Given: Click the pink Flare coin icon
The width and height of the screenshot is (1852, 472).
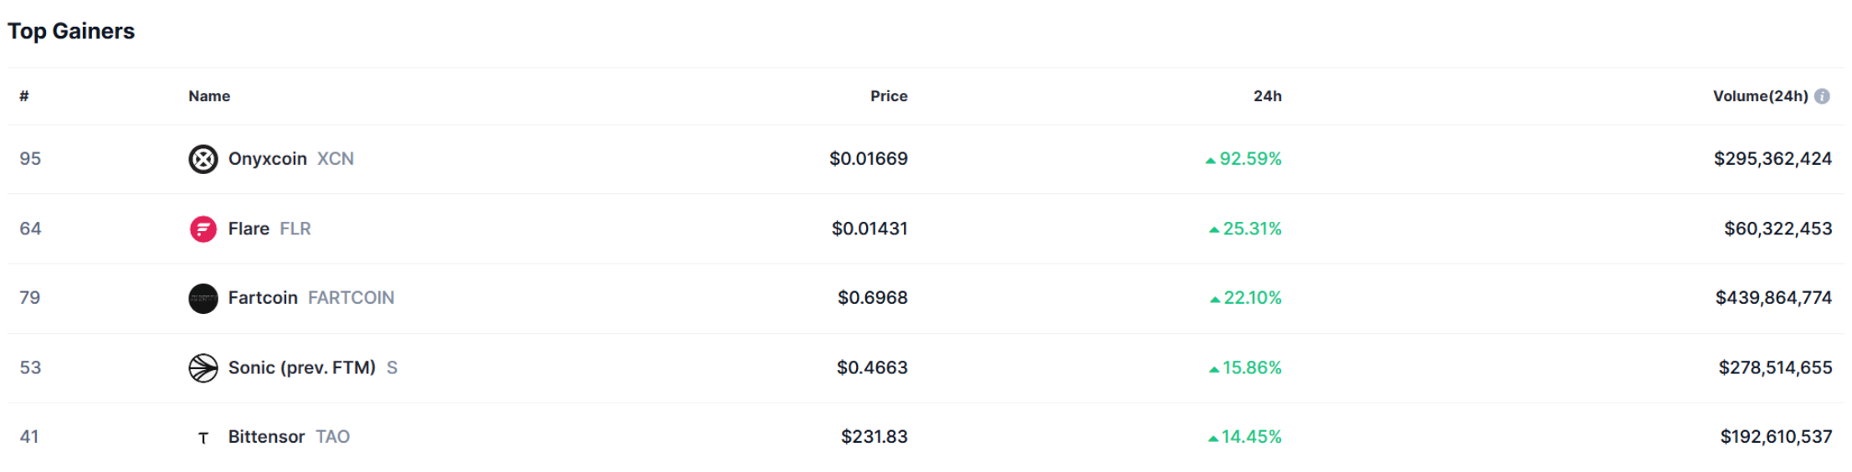Looking at the screenshot, I should point(203,228).
